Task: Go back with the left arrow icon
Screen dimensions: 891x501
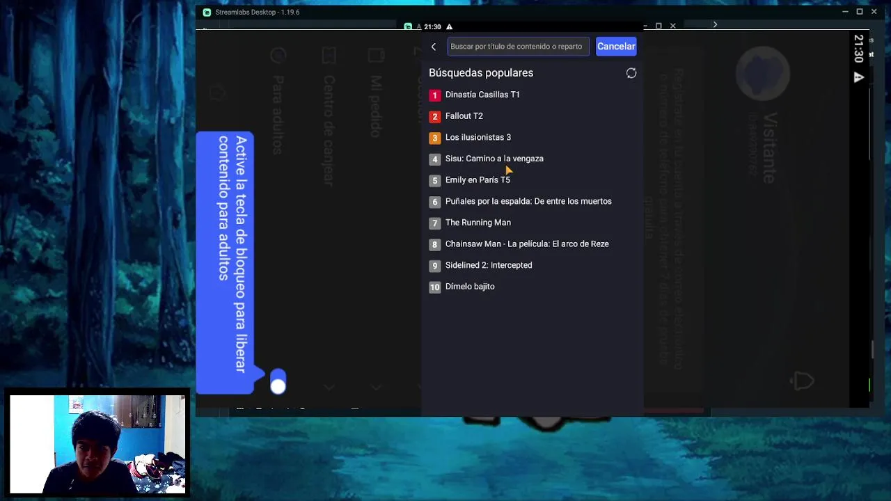Action: click(x=434, y=47)
